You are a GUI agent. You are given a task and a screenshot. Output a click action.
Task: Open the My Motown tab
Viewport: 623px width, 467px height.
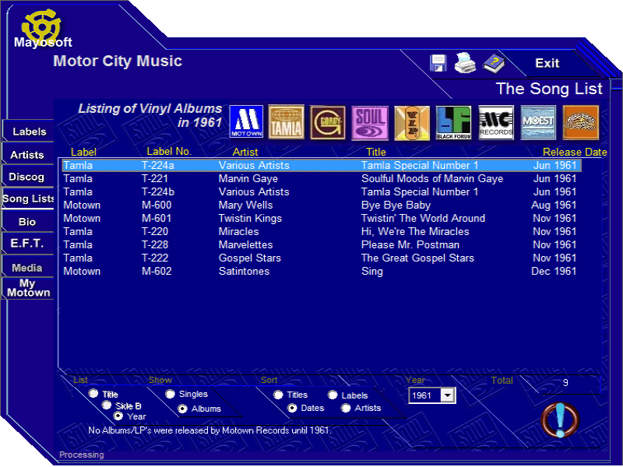(28, 288)
